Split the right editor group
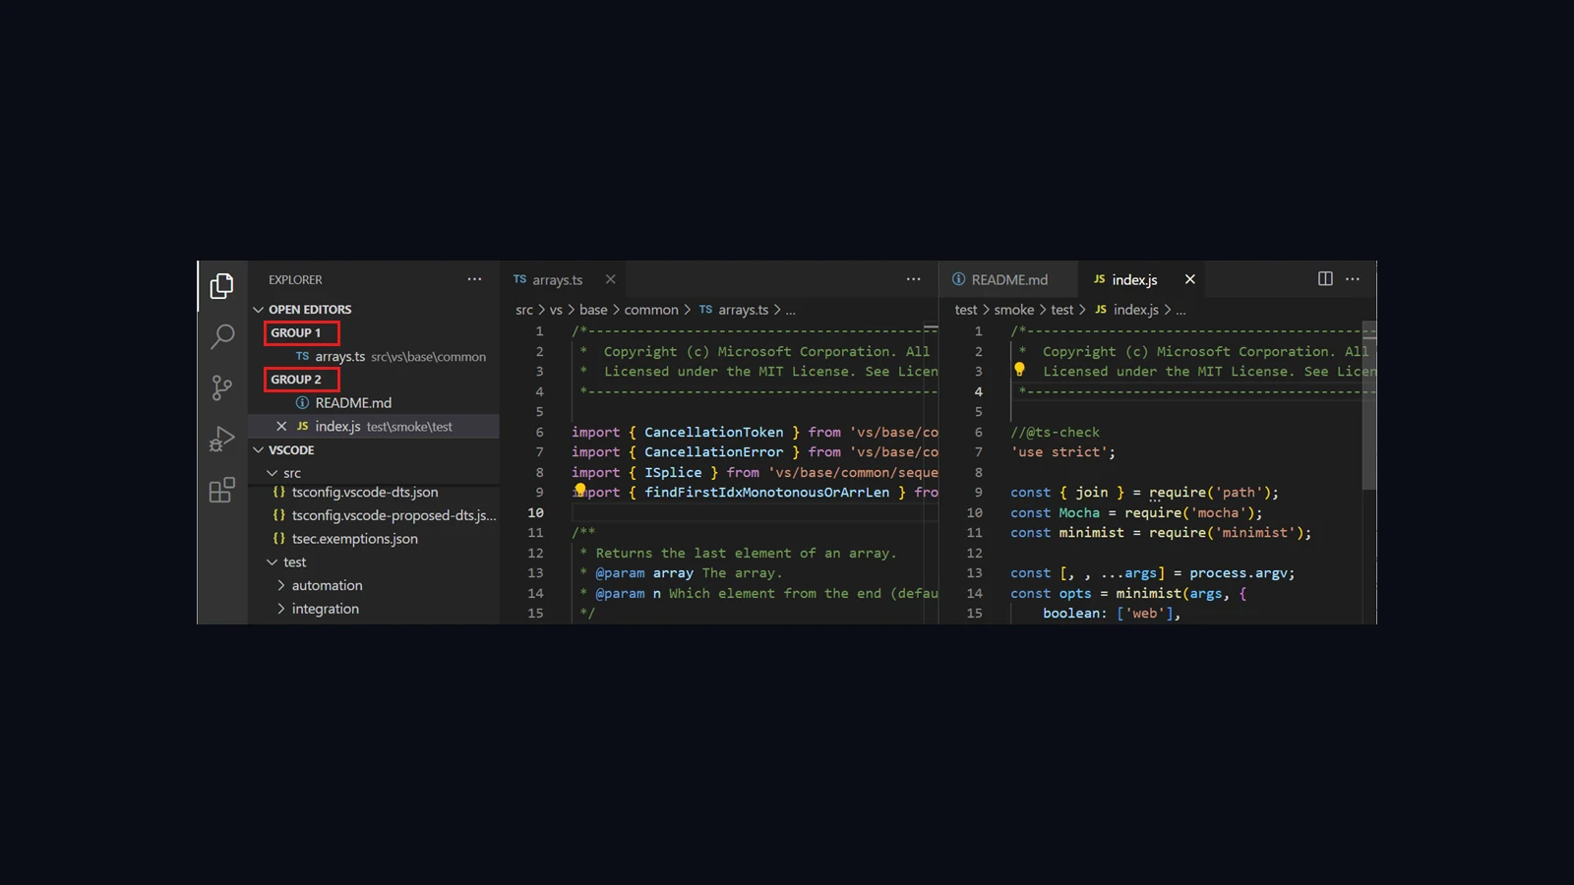 pos(1325,279)
